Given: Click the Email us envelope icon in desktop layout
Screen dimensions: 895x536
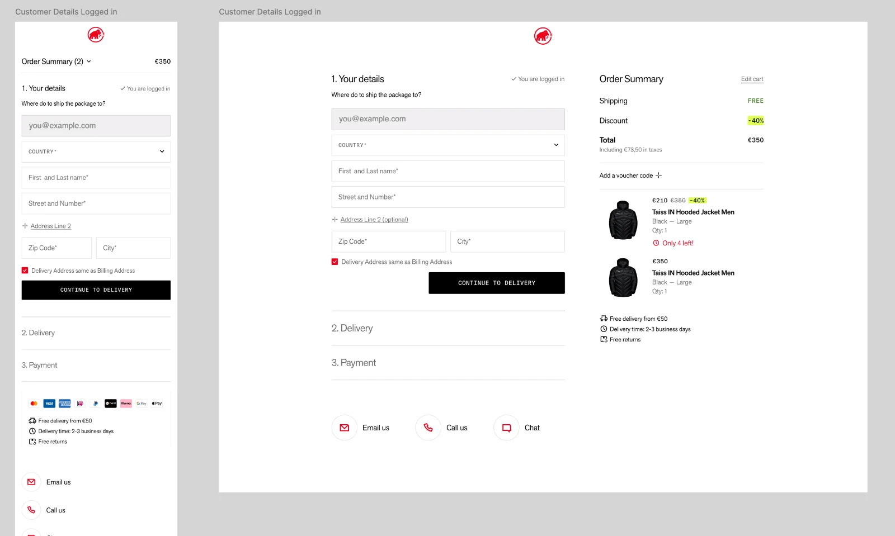Looking at the screenshot, I should (345, 428).
